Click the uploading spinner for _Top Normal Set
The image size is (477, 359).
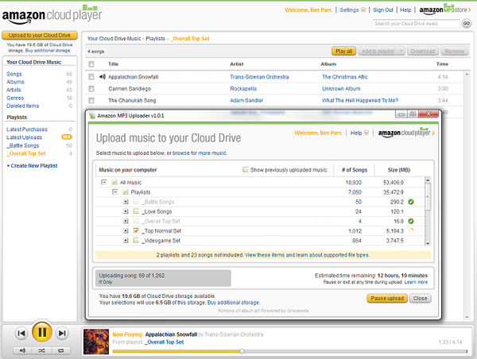(x=411, y=230)
